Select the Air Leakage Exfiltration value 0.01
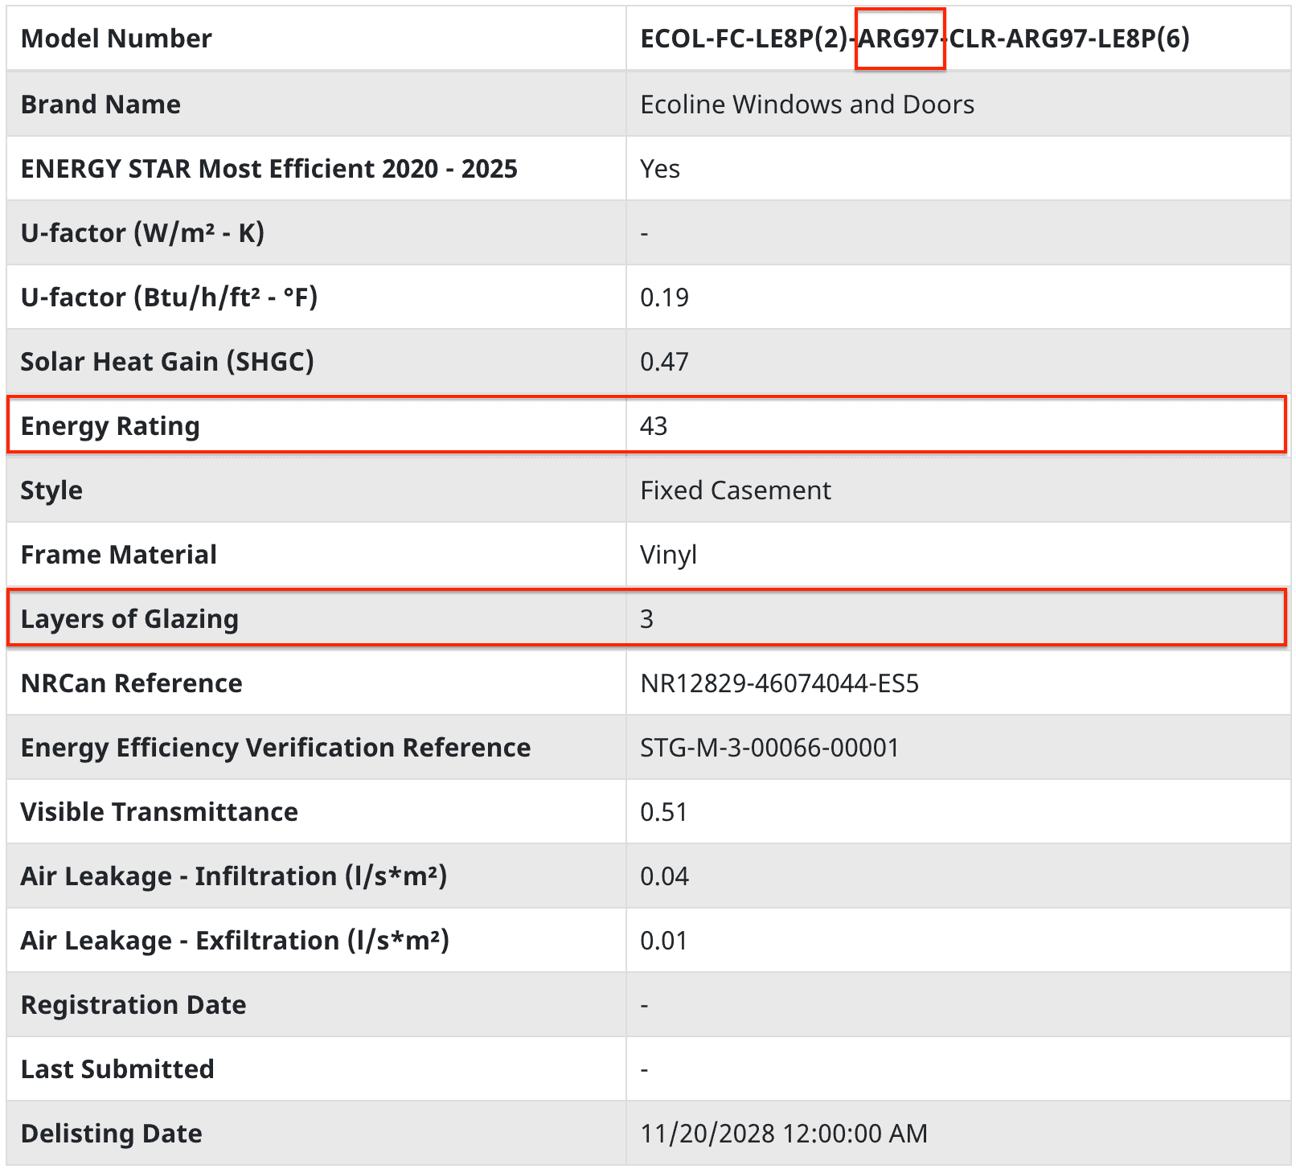Image resolution: width=1296 pixels, height=1169 pixels. click(x=663, y=941)
